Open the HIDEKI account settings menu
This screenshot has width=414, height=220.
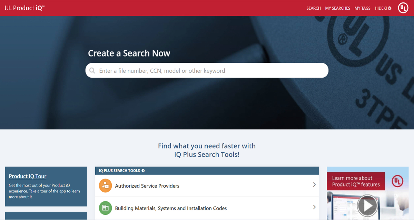coord(383,8)
